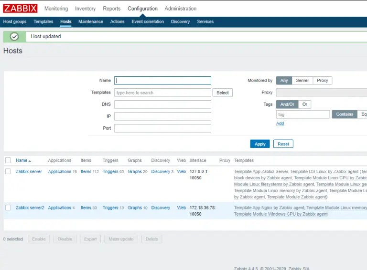The height and width of the screenshot is (270, 367).
Task: Go to Templates submenu
Action: pos(43,21)
